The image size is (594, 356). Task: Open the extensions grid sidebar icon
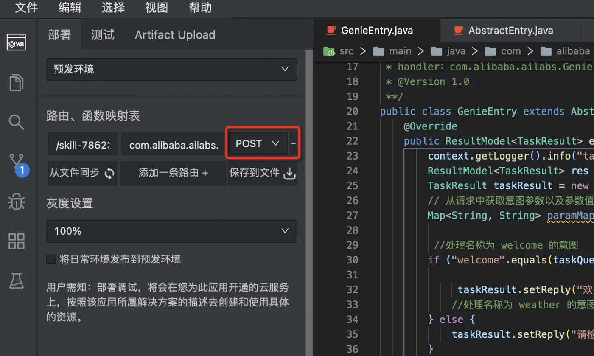tap(17, 241)
